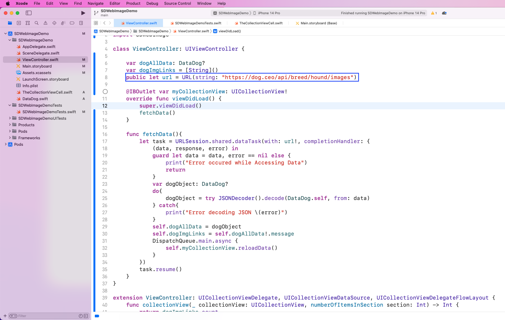This screenshot has width=505, height=320.
Task: Go back in editor history
Action: click(x=104, y=23)
